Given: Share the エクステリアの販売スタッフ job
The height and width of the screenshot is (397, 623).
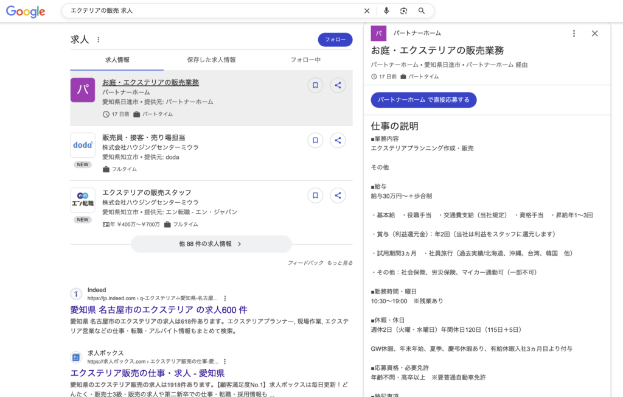Looking at the screenshot, I should coord(338,195).
